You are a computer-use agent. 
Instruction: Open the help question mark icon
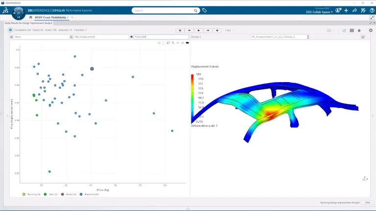372,10
